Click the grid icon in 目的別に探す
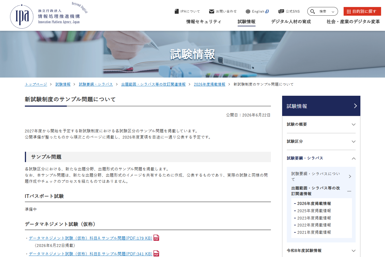The width and height of the screenshot is (385, 257). tap(349, 11)
